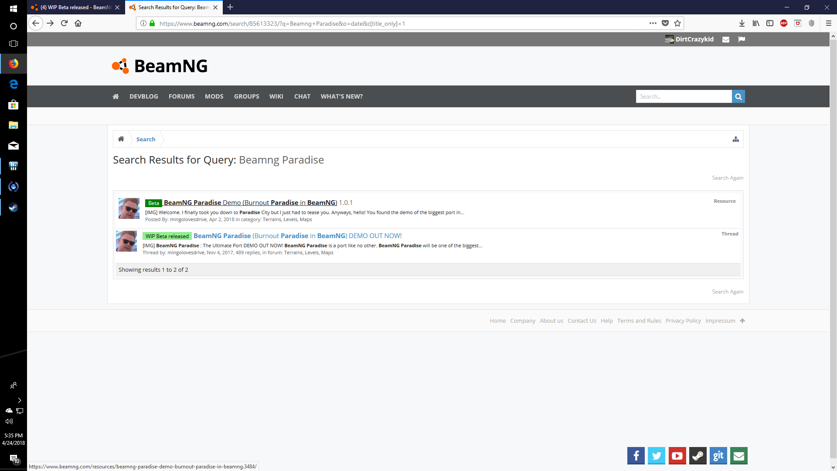Click the first result's author avatar thumbnail
This screenshot has width=837, height=471.
click(129, 208)
